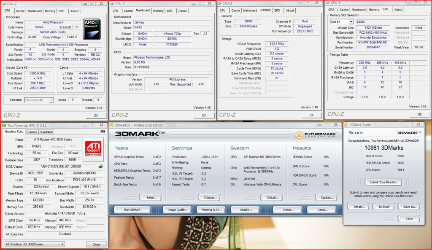
Task: Click the Memory Size value '2048 MBytes'
Action: tap(248, 27)
